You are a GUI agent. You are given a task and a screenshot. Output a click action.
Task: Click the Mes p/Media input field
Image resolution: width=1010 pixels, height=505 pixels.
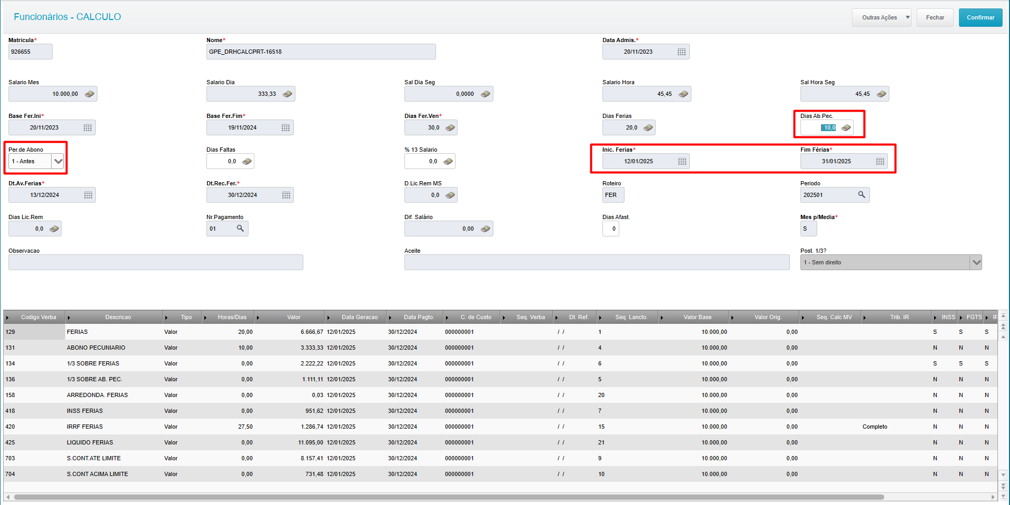point(809,229)
